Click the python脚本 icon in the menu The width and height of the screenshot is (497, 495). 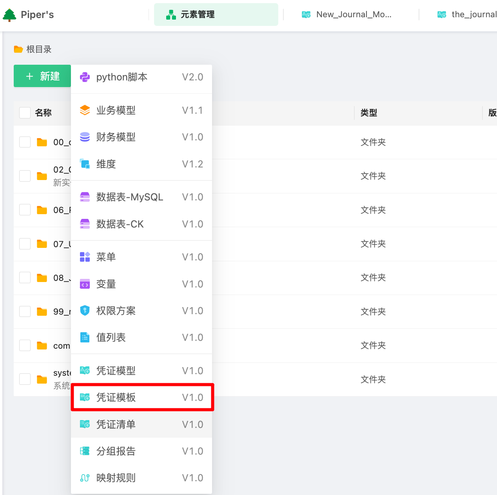(x=85, y=77)
